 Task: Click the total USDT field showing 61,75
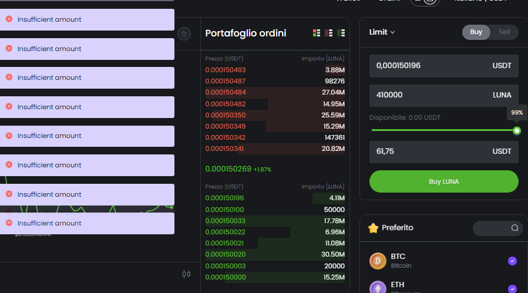click(x=443, y=151)
